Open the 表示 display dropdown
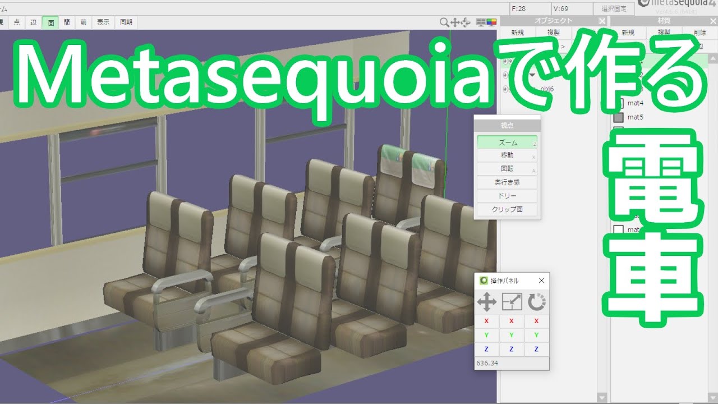The height and width of the screenshot is (404, 718). 103,22
